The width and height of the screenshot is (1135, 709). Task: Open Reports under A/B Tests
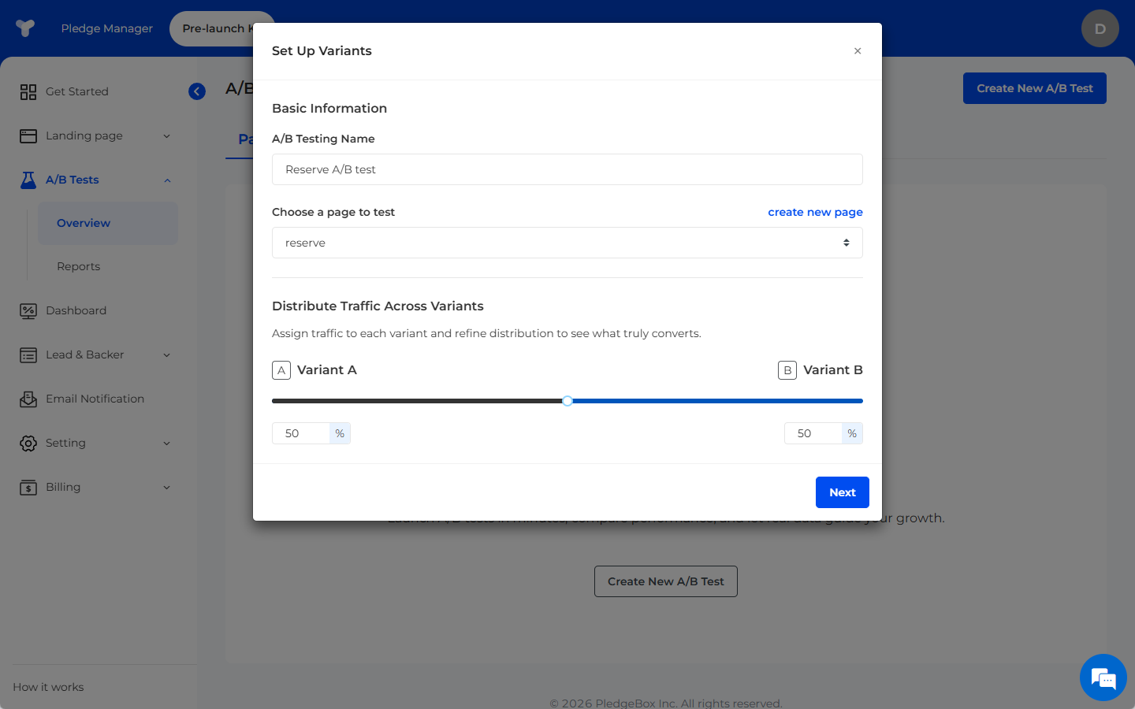(x=79, y=267)
